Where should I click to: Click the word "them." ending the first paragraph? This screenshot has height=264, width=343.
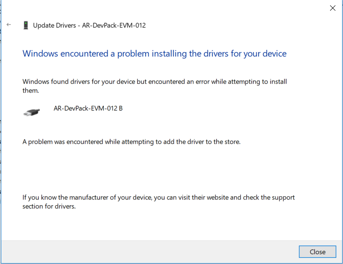coord(31,91)
